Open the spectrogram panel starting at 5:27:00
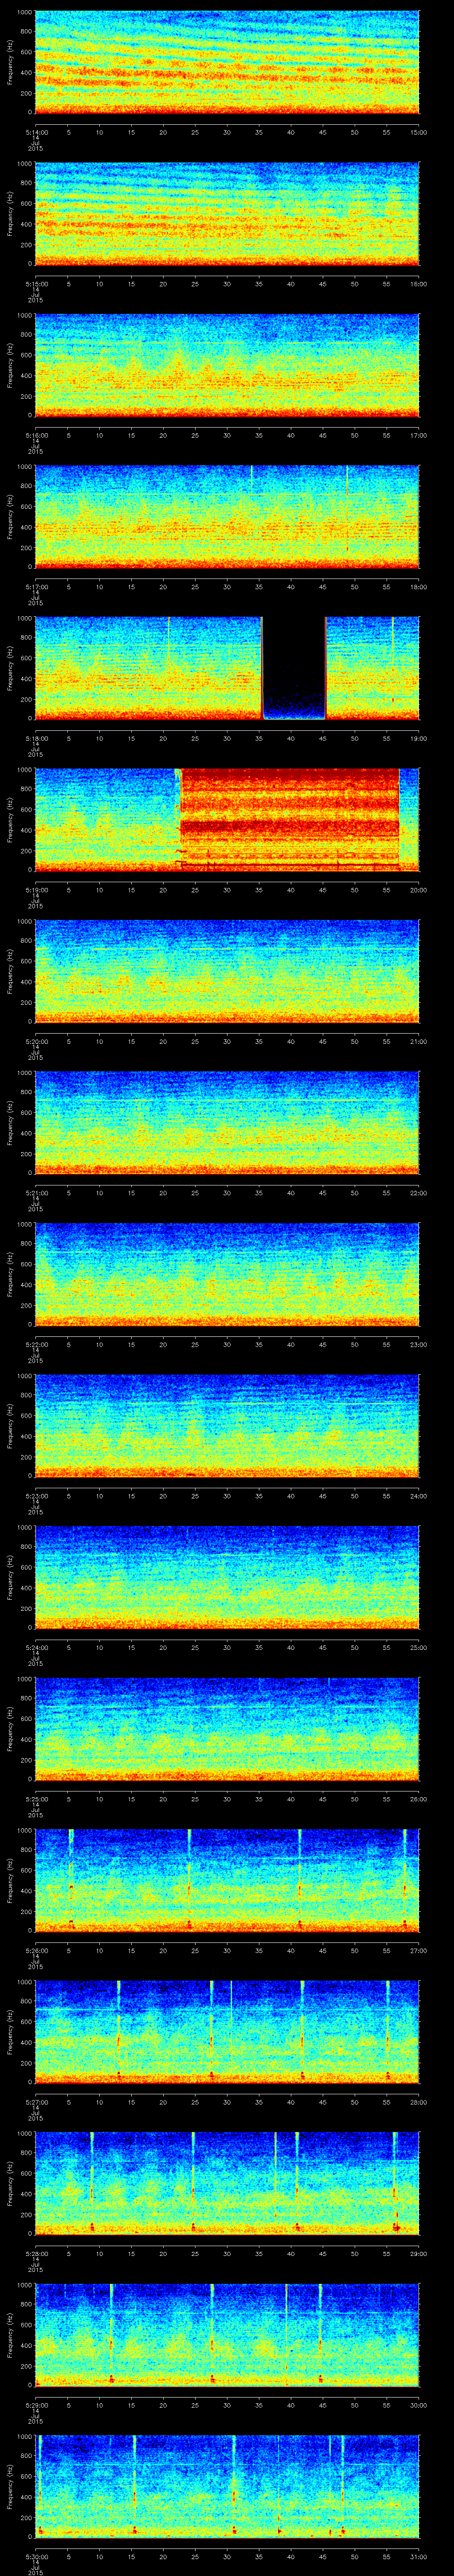This screenshot has width=454, height=2576. click(x=227, y=2032)
